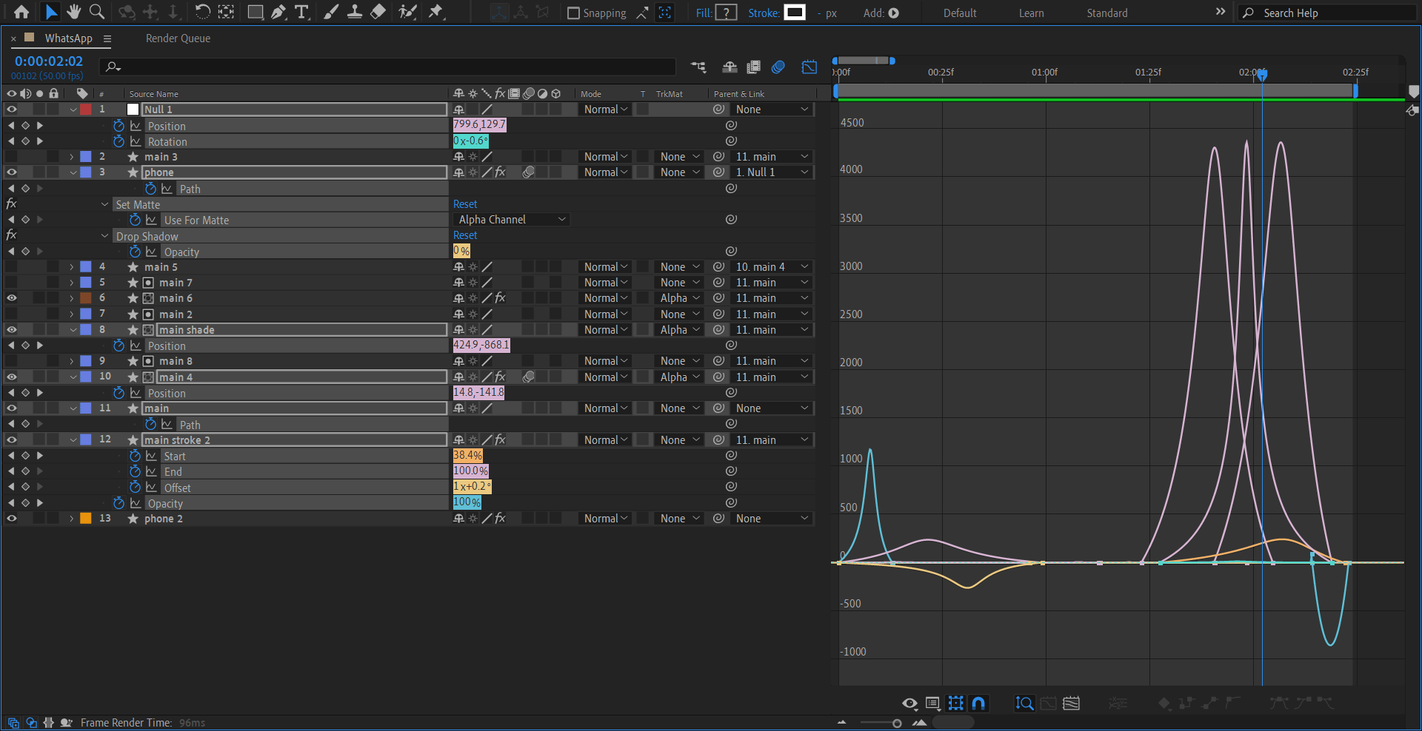Open blend Mode dropdown for phone 2
The image size is (1422, 731).
point(605,519)
